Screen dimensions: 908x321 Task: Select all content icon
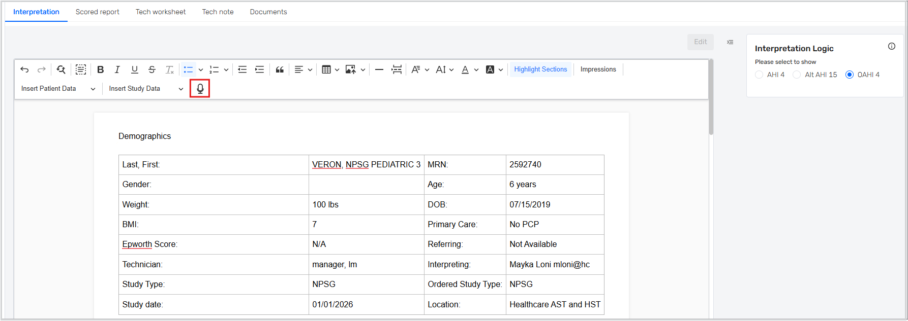coord(81,69)
